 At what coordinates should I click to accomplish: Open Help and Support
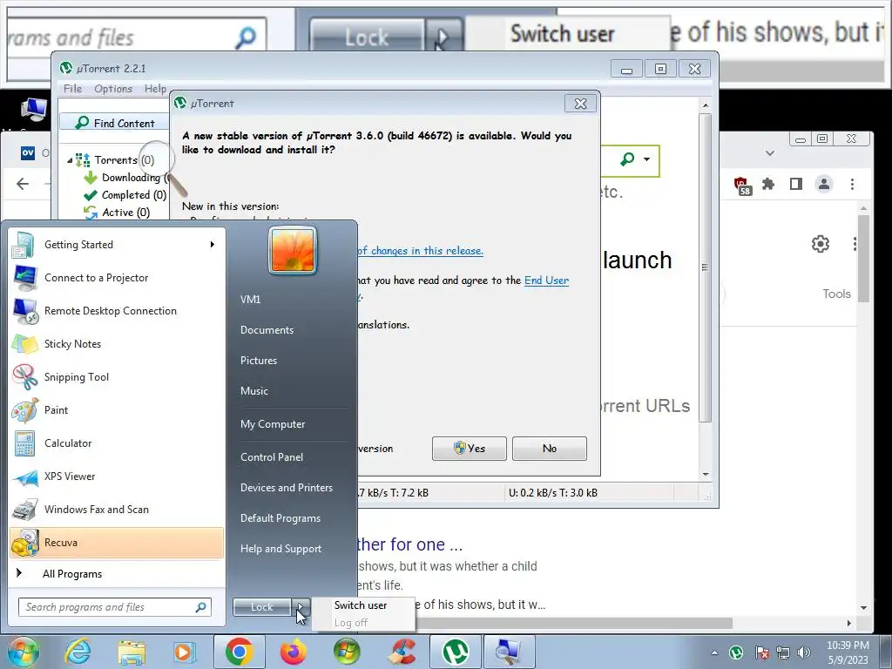click(280, 549)
